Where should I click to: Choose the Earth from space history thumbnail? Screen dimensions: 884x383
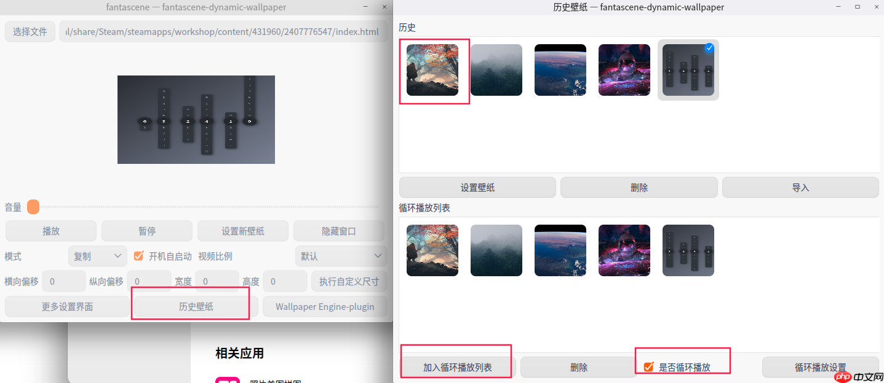tap(560, 70)
